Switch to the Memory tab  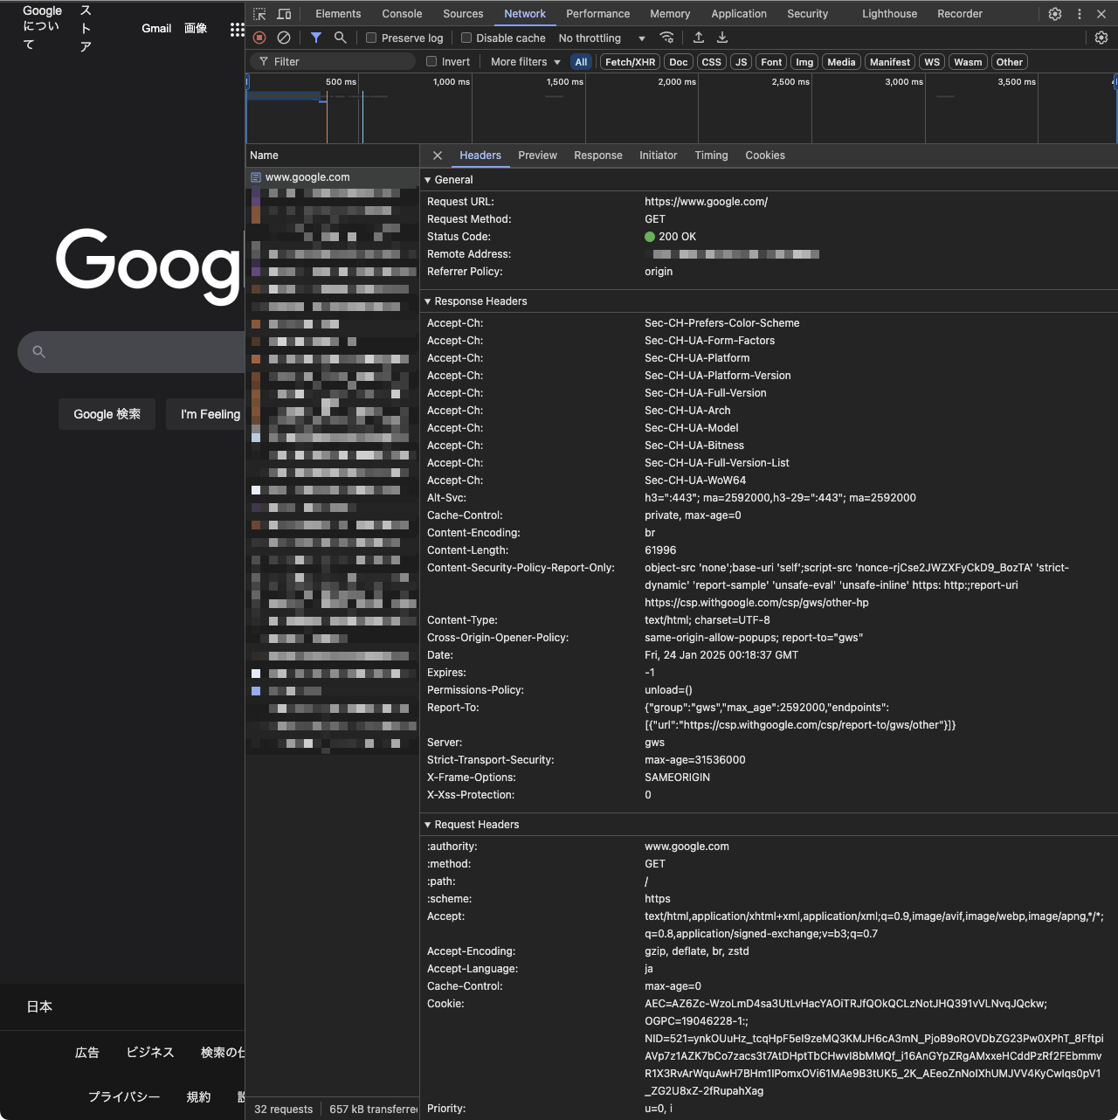(x=670, y=14)
